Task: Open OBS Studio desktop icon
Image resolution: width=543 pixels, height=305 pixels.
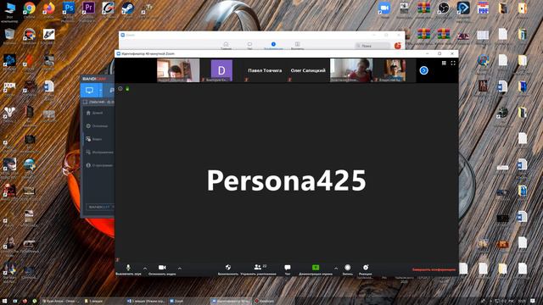Action: pos(444,9)
